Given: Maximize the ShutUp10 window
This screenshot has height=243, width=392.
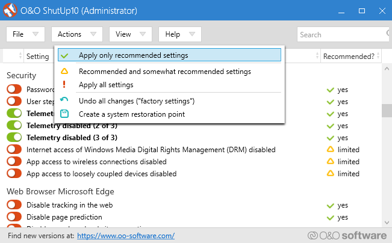Looking at the screenshot, I should [x=362, y=11].
